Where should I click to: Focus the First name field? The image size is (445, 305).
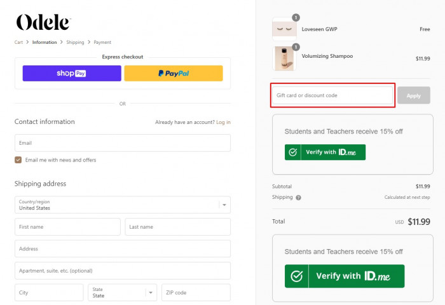point(67,227)
